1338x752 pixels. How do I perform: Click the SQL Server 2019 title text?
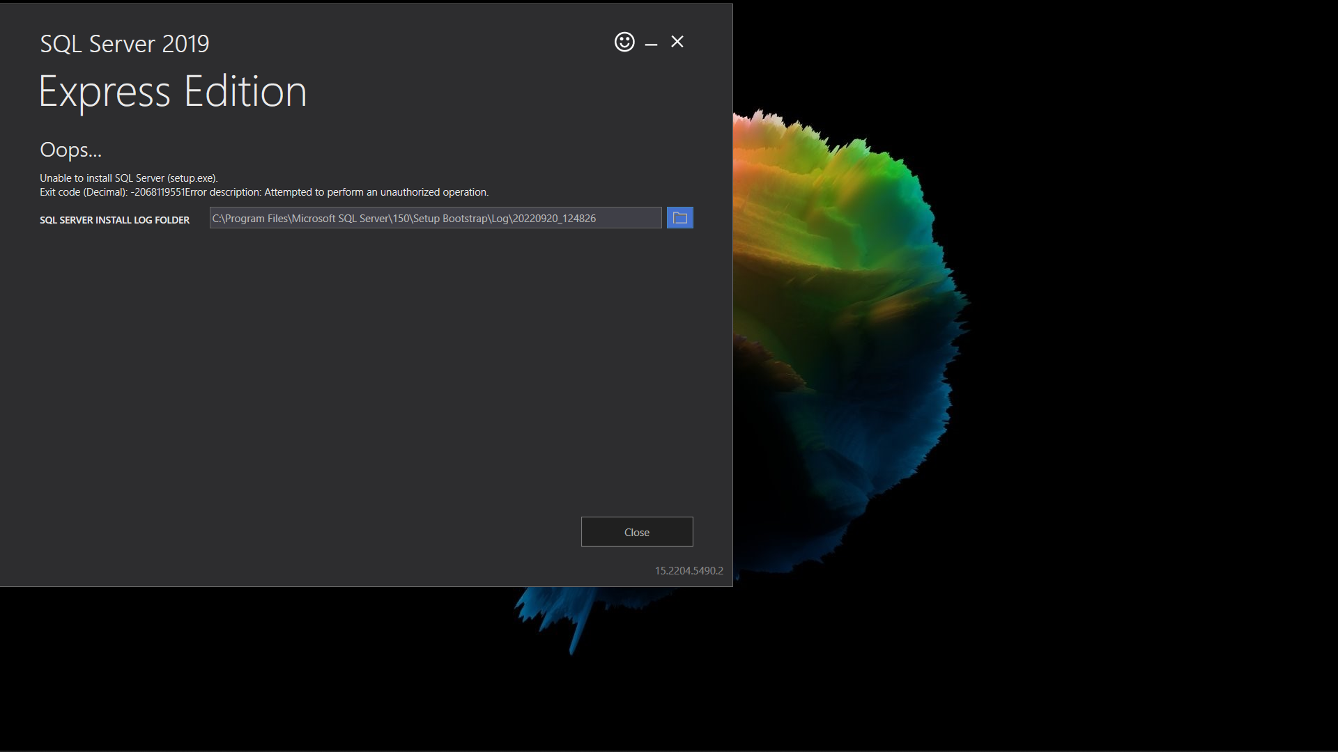(x=124, y=44)
